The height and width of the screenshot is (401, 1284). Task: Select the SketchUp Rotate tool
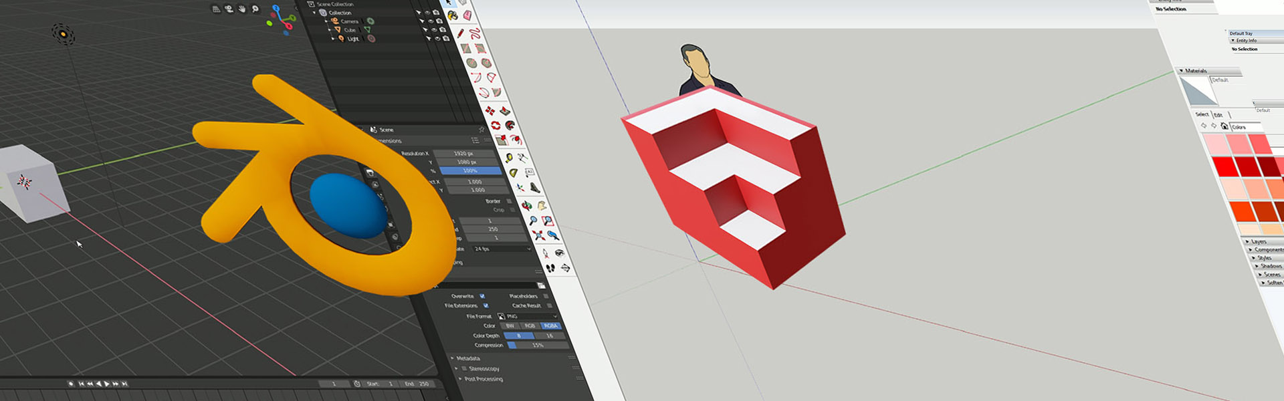[x=496, y=125]
